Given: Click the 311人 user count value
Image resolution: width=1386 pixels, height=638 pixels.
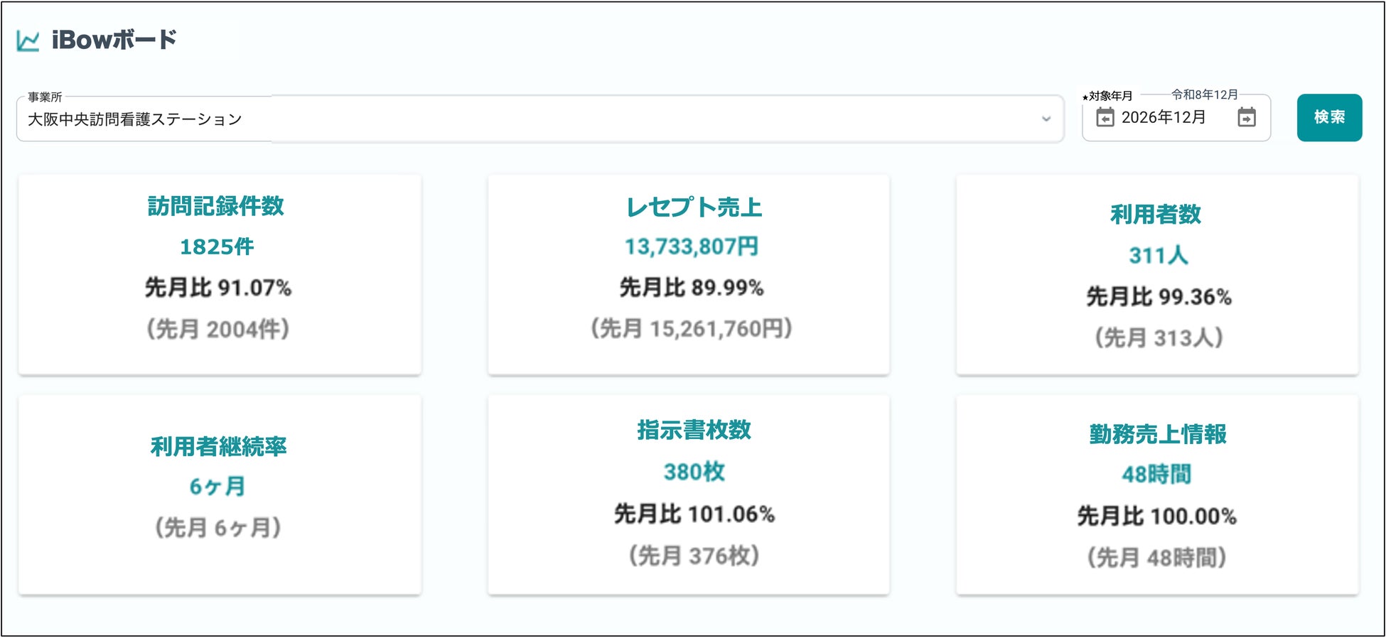Looking at the screenshot, I should click(1158, 255).
